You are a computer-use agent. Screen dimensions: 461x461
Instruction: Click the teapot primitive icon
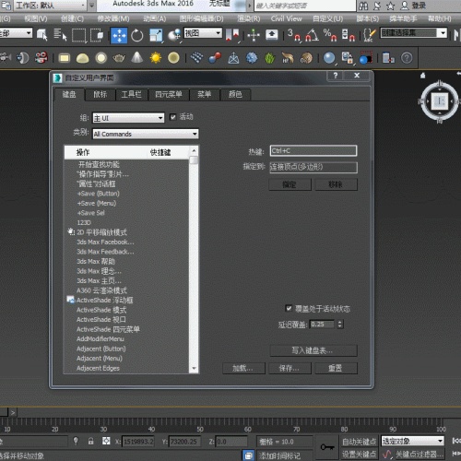(119, 58)
